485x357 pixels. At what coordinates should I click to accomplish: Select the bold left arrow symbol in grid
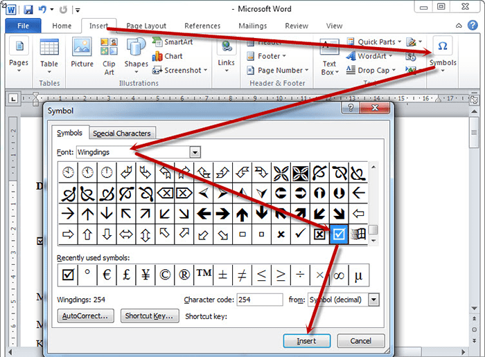tap(204, 213)
